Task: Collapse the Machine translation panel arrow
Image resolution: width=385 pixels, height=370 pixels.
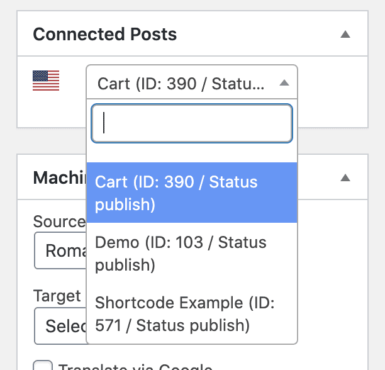Action: [x=345, y=178]
